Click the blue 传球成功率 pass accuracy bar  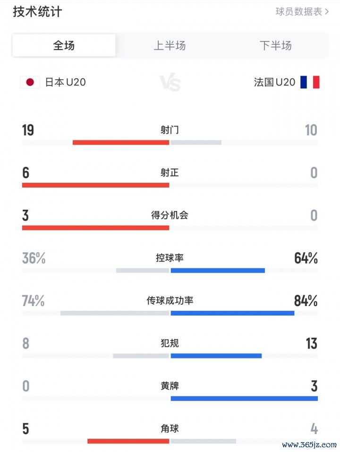232,313
